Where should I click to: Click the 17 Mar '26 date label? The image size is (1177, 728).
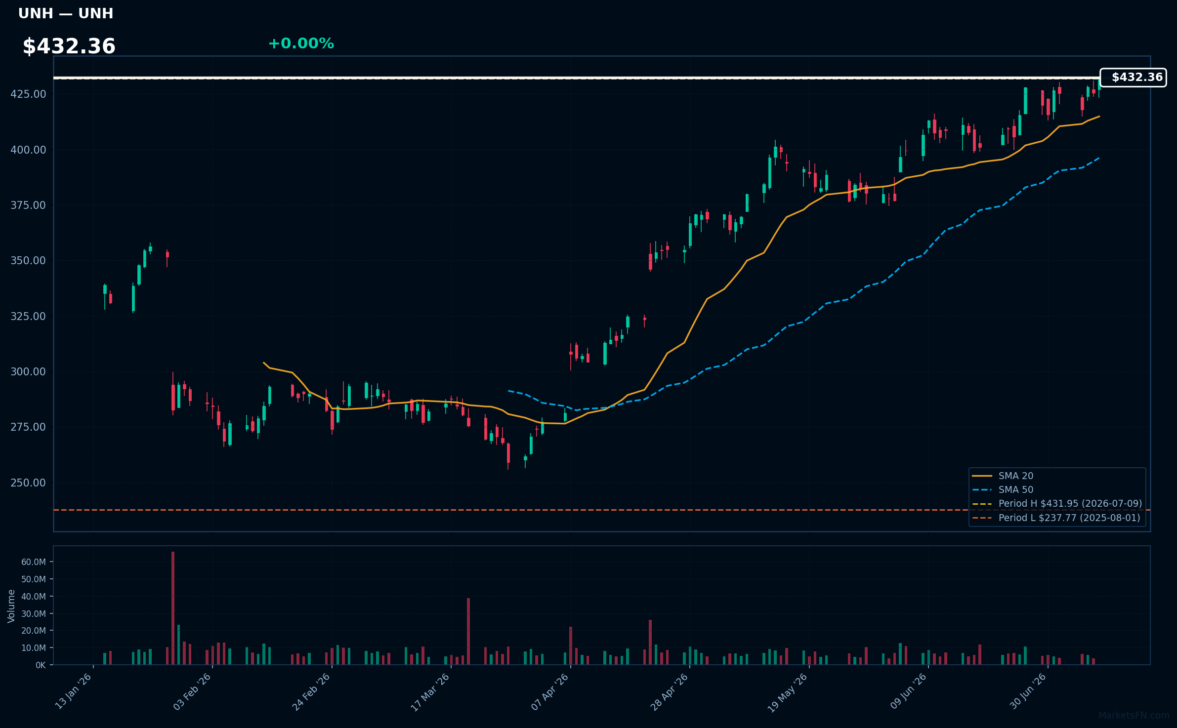[431, 692]
